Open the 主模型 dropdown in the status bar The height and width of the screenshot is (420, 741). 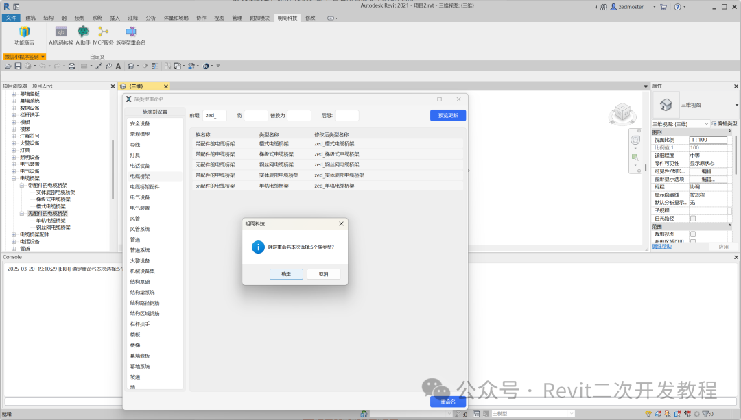pyautogui.click(x=532, y=414)
